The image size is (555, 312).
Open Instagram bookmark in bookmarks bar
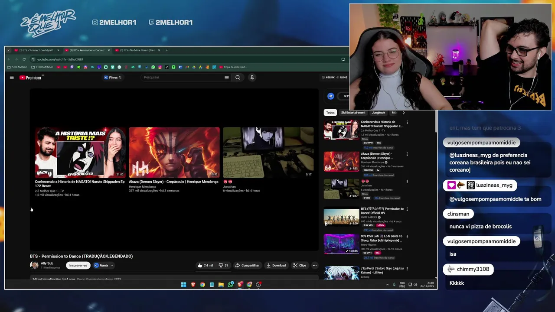click(x=160, y=67)
